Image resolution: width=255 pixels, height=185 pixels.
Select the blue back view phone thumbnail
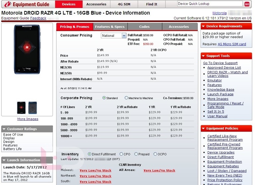click(33, 108)
